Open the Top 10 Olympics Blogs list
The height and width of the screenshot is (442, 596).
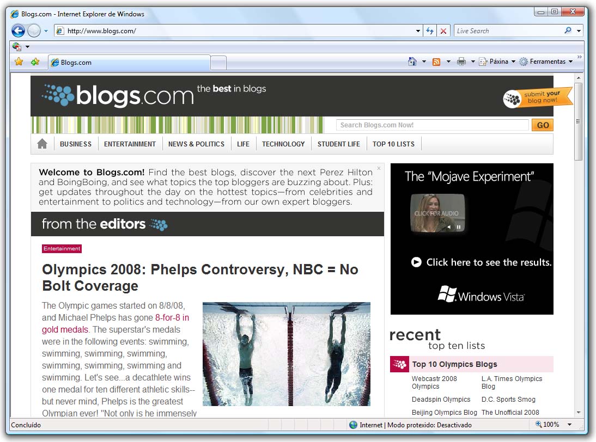pos(454,365)
